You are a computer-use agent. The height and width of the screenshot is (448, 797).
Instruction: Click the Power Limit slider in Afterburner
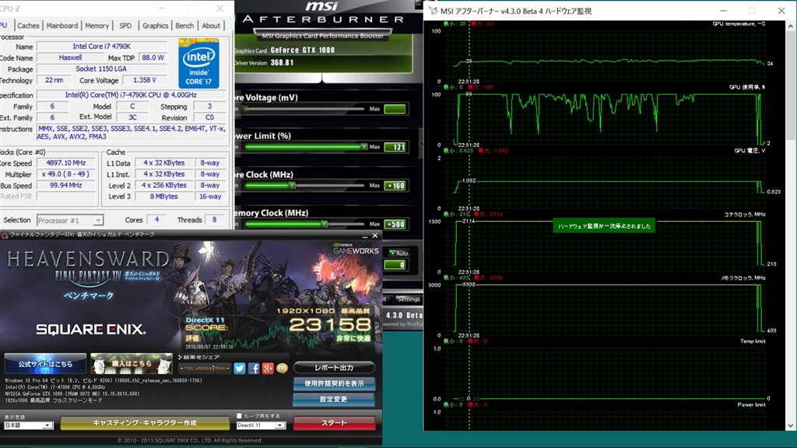304,147
